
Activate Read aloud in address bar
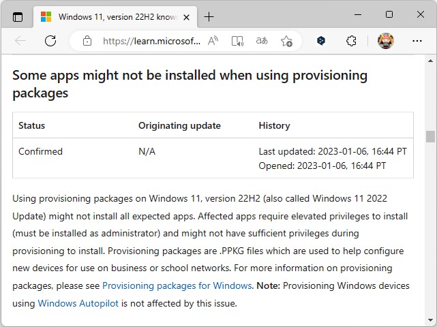tap(213, 41)
